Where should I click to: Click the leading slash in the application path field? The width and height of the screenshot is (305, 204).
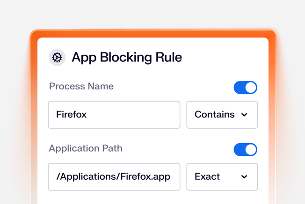58,177
